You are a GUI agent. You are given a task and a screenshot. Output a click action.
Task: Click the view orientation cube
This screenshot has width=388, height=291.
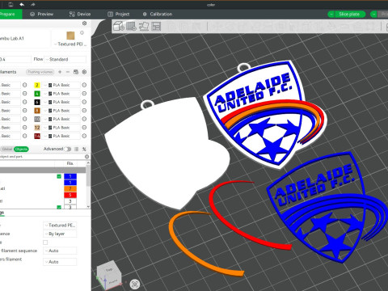109,274
